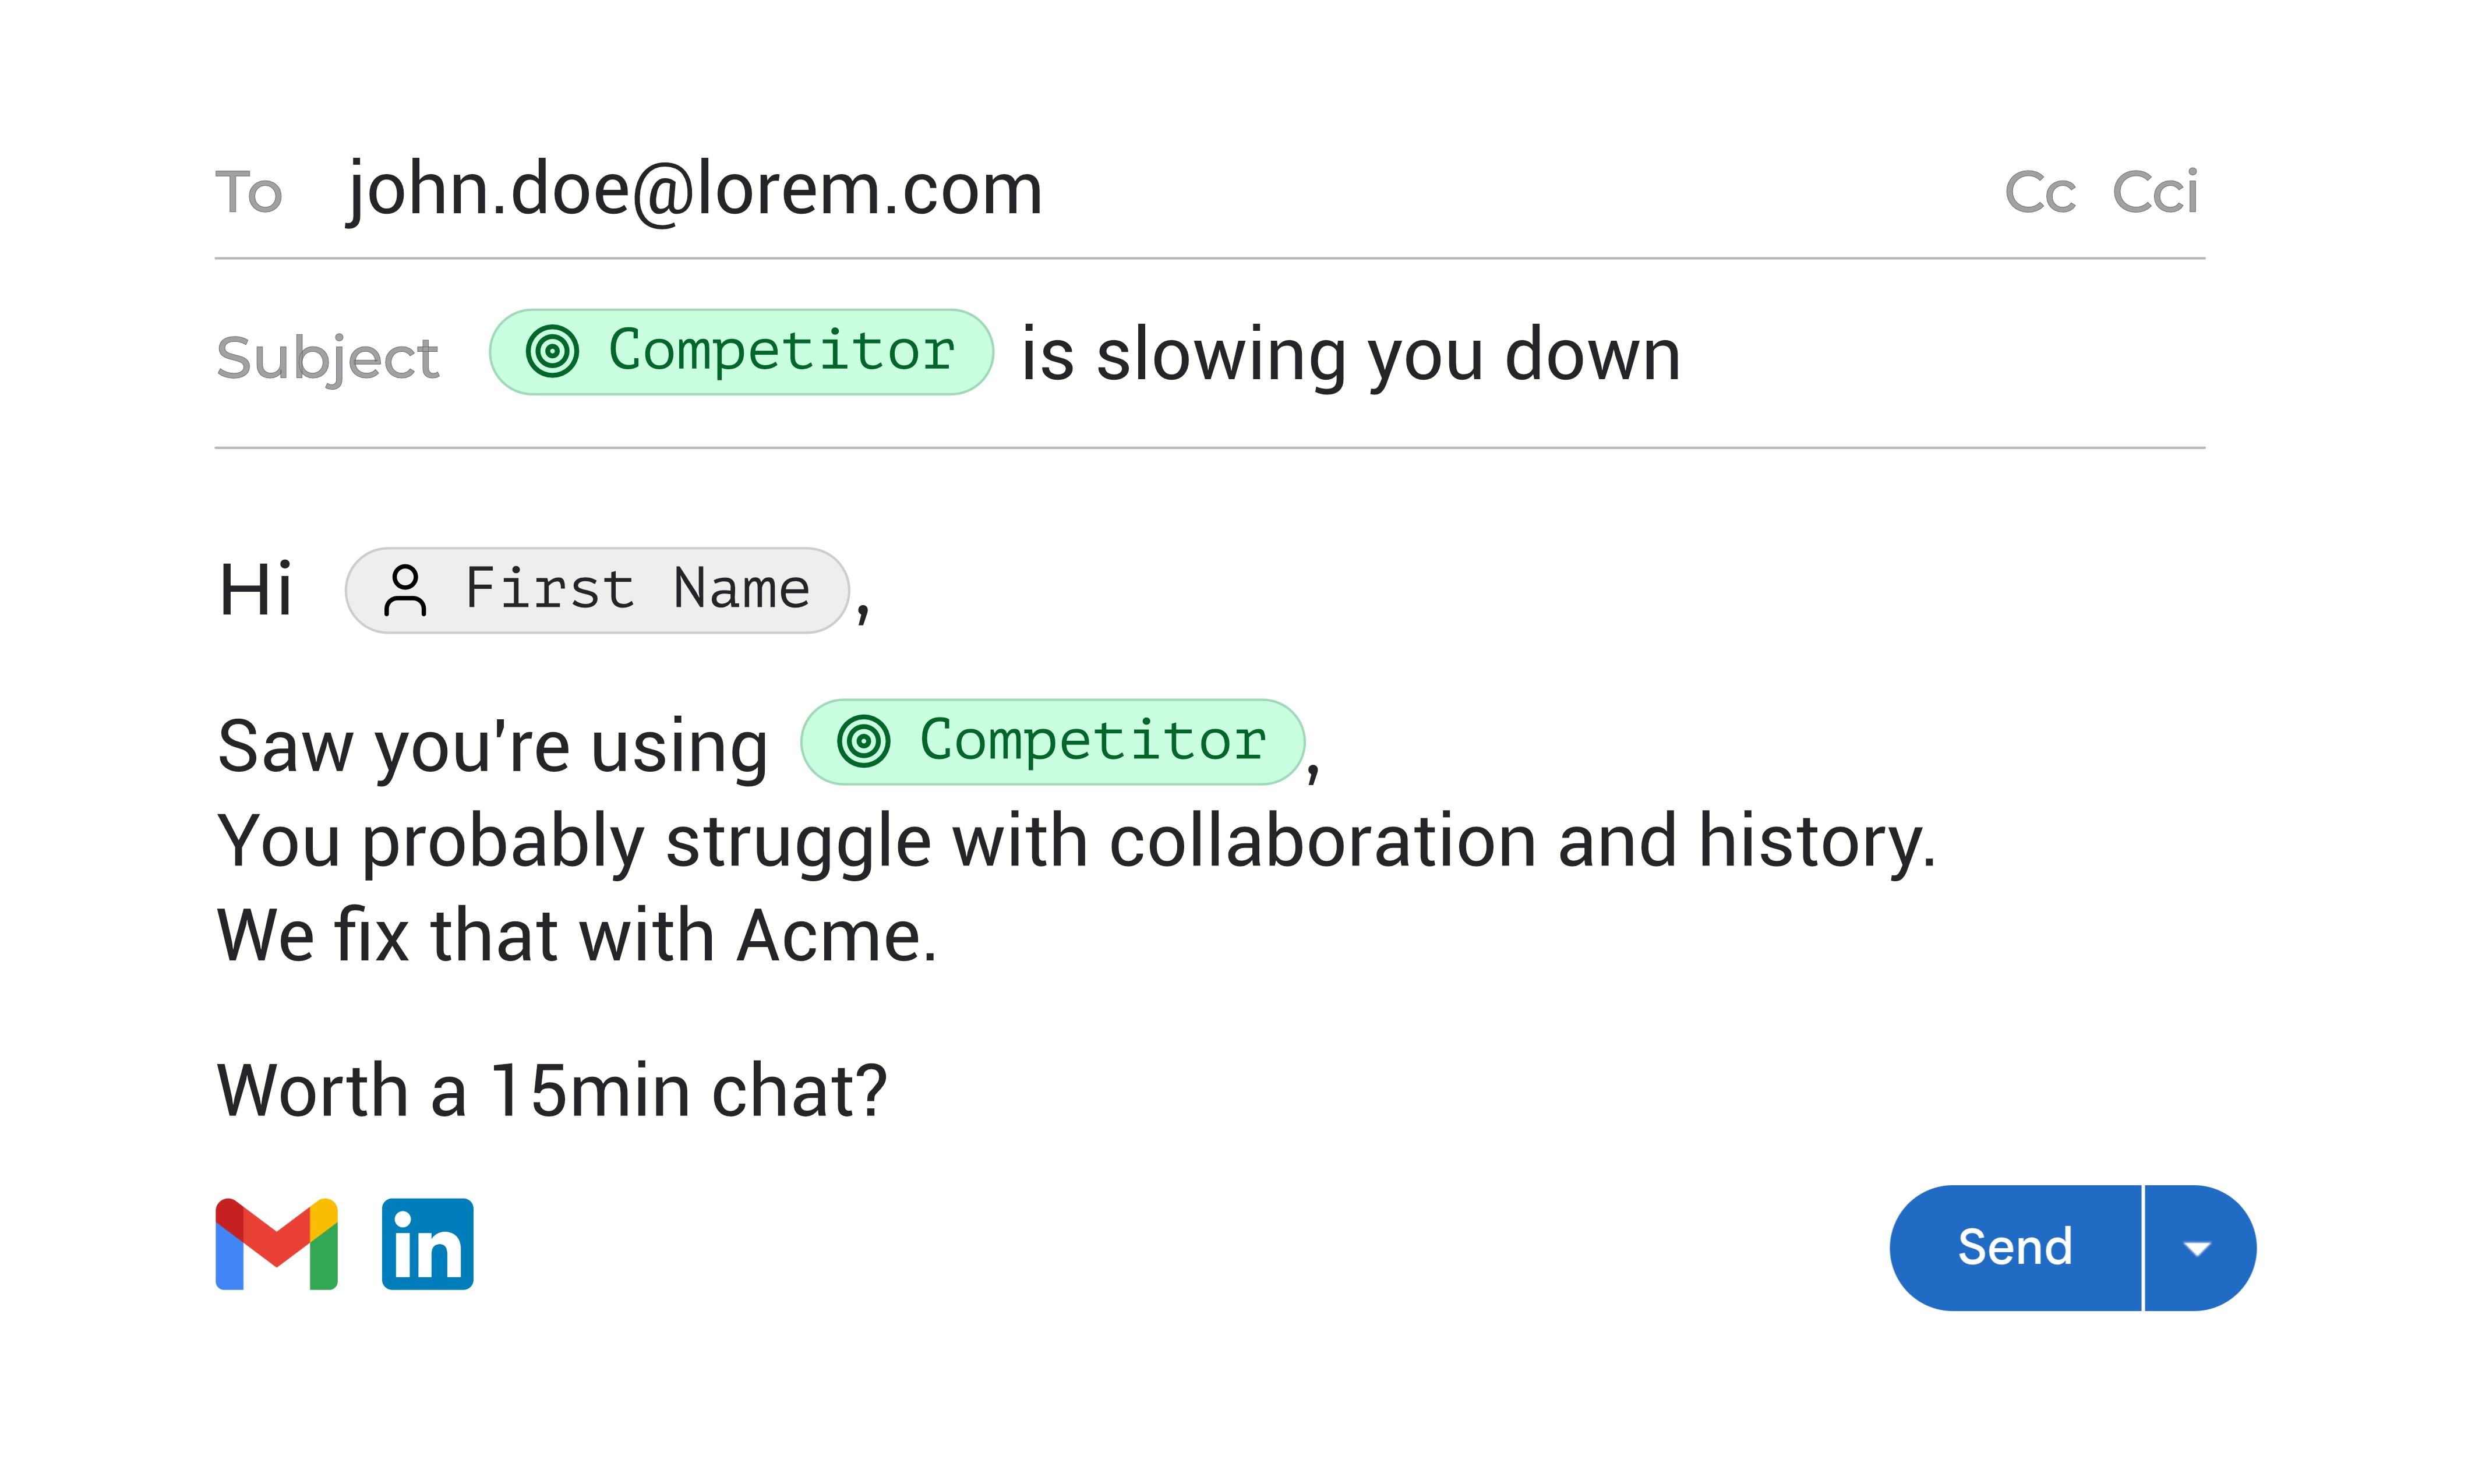The height and width of the screenshot is (1484, 2468).
Task: Click the target icon in the subject Competitor chip
Action: coord(552,352)
